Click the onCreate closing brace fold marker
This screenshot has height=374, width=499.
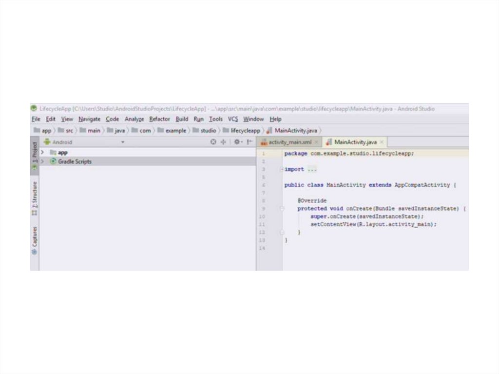point(282,233)
